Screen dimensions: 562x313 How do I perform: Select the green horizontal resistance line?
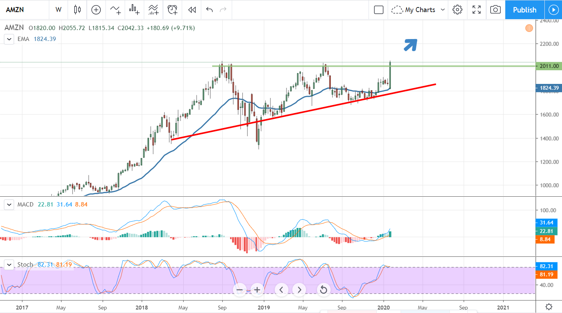(x=373, y=66)
